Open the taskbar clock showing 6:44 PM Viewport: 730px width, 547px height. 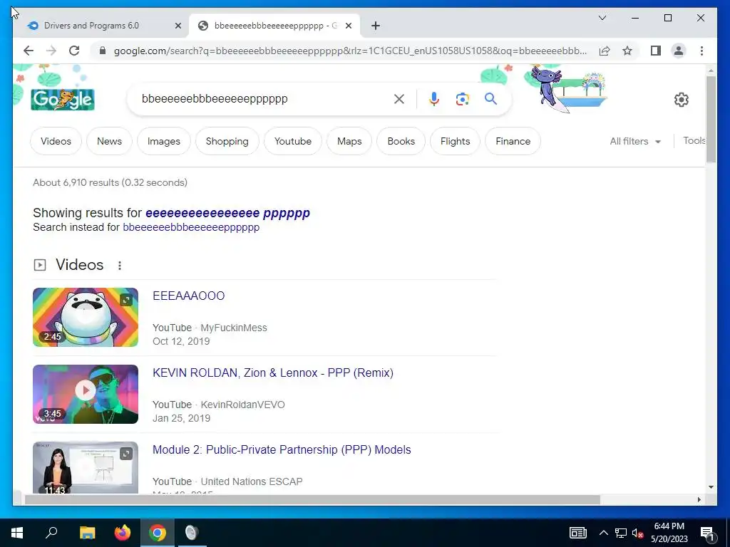coord(669,533)
